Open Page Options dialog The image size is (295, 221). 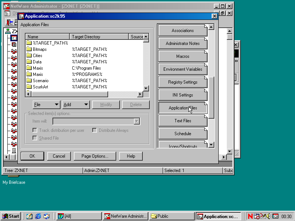point(95,156)
